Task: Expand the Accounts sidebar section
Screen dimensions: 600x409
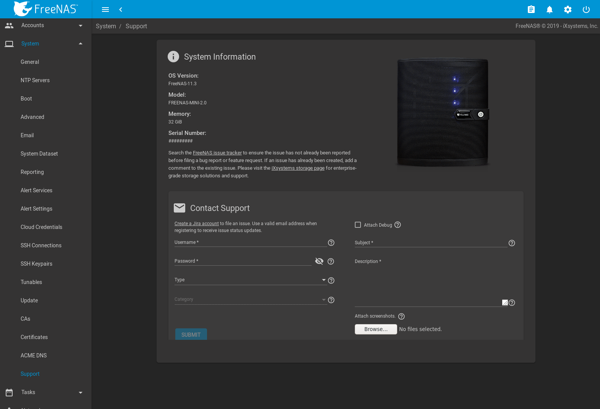Action: point(46,26)
